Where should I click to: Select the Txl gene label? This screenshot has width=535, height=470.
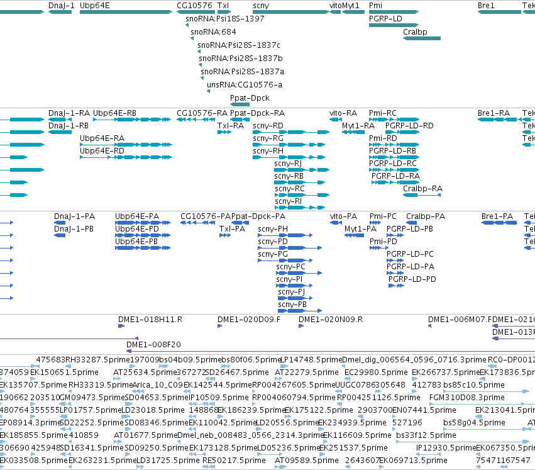[x=223, y=6]
